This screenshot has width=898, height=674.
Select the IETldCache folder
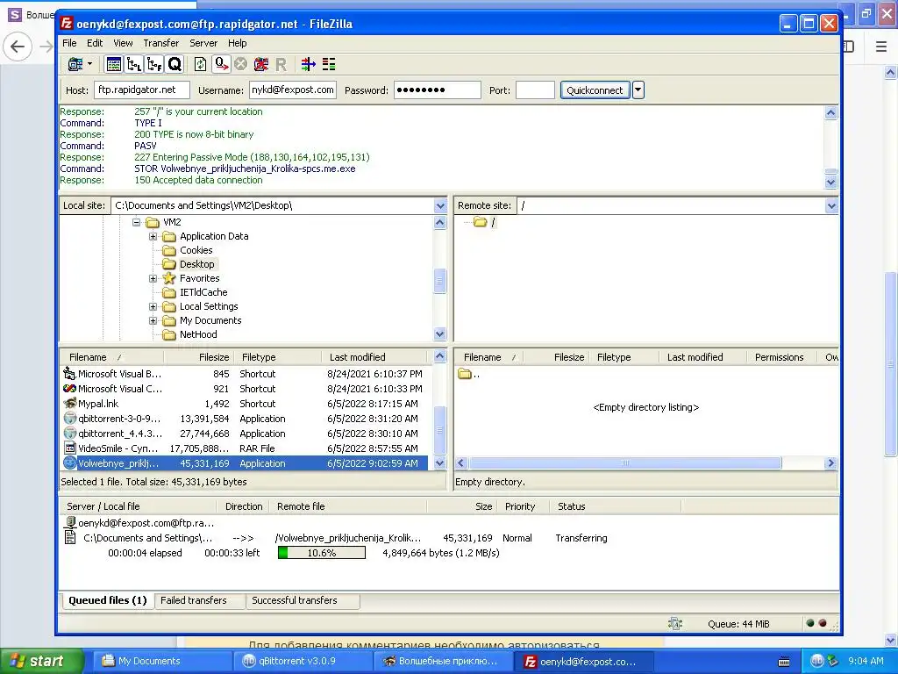click(x=195, y=292)
